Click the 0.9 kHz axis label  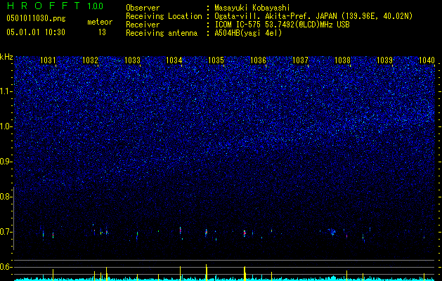click(6, 162)
